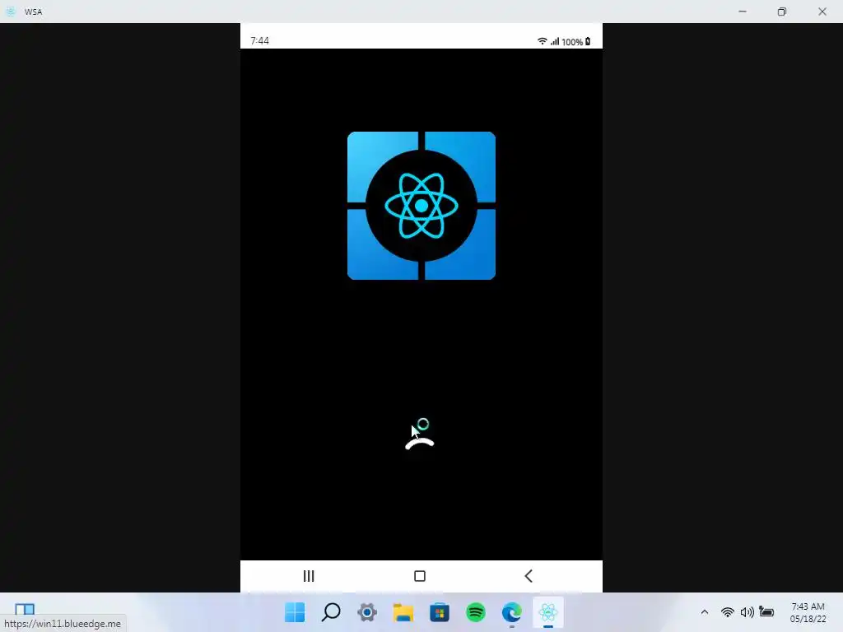Tap the Android recent apps button

pyautogui.click(x=309, y=576)
